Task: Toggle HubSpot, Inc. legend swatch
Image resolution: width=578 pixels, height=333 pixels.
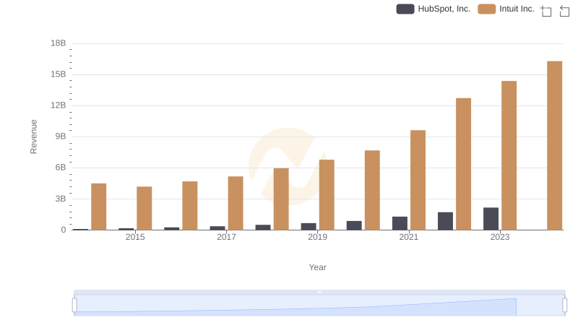Action: [x=405, y=9]
